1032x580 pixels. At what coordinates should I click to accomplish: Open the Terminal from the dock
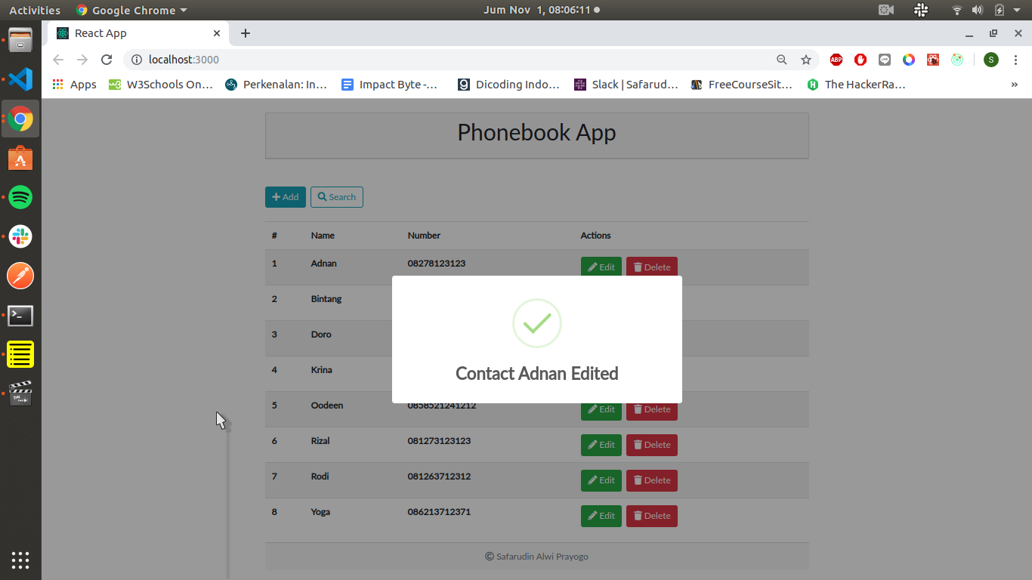click(20, 315)
